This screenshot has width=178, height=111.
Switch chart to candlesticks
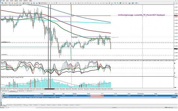point(109,3)
